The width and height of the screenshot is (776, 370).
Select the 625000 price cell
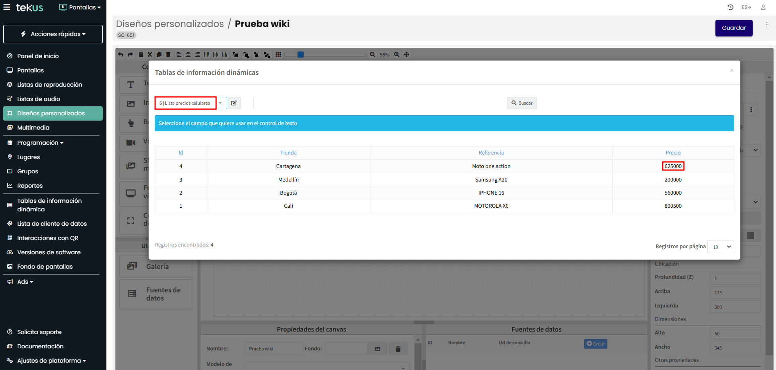coord(673,166)
